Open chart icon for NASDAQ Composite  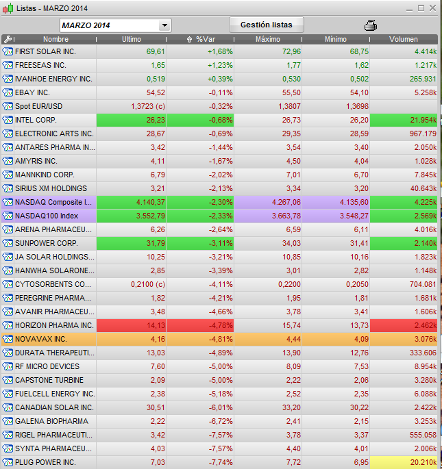pyautogui.click(x=8, y=202)
